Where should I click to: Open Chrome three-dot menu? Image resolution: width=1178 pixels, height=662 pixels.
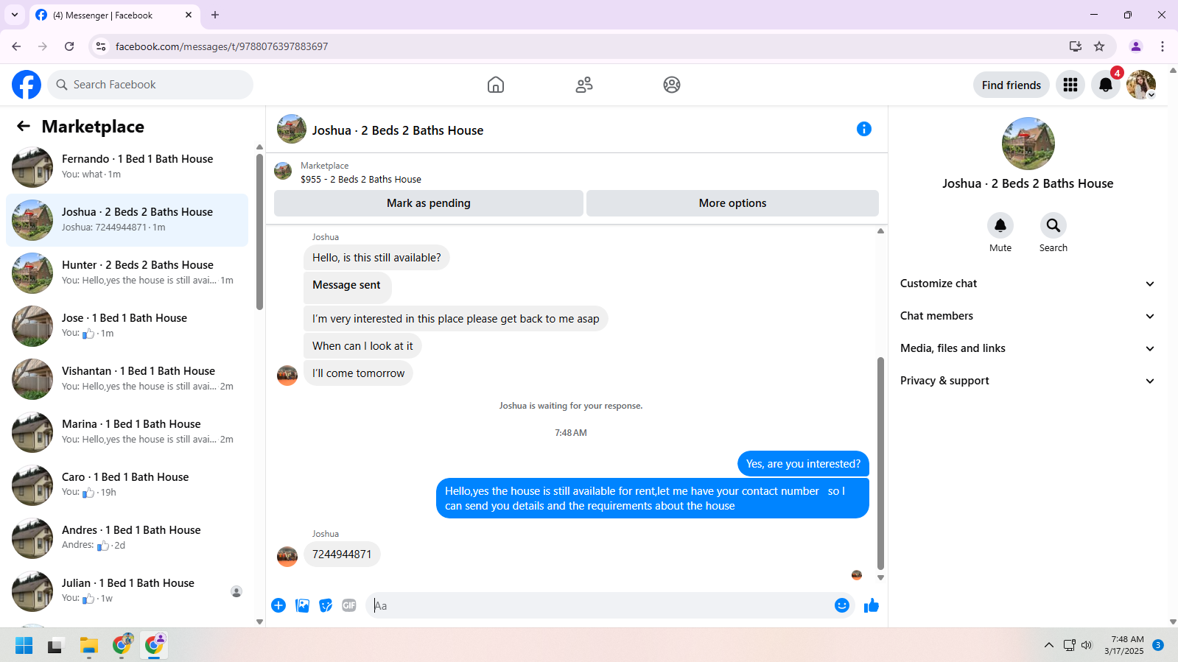1163,46
